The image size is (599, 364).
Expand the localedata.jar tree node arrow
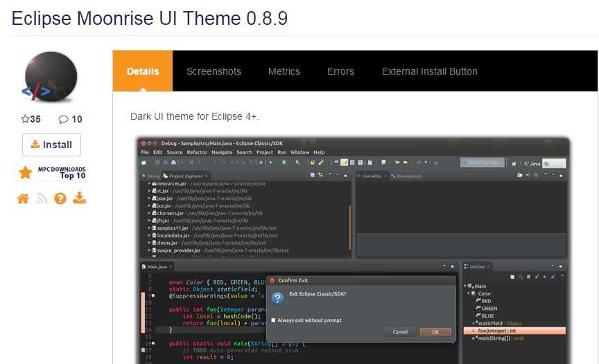point(149,235)
